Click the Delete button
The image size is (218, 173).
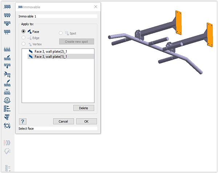point(84,108)
